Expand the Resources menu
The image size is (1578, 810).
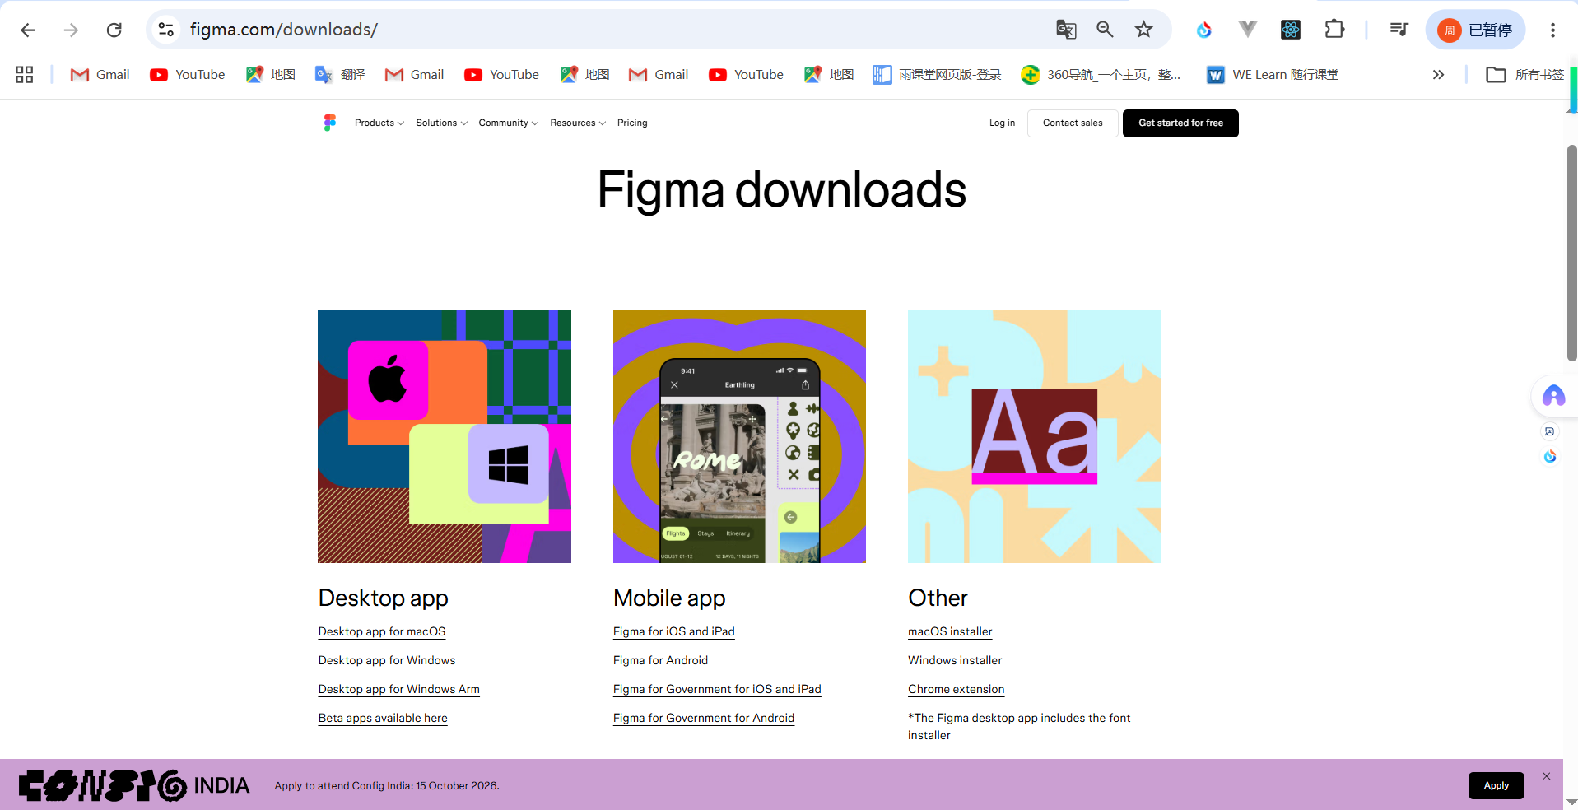pyautogui.click(x=578, y=123)
